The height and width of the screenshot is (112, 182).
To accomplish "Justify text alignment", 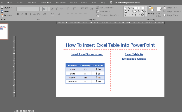I will point(80,14).
